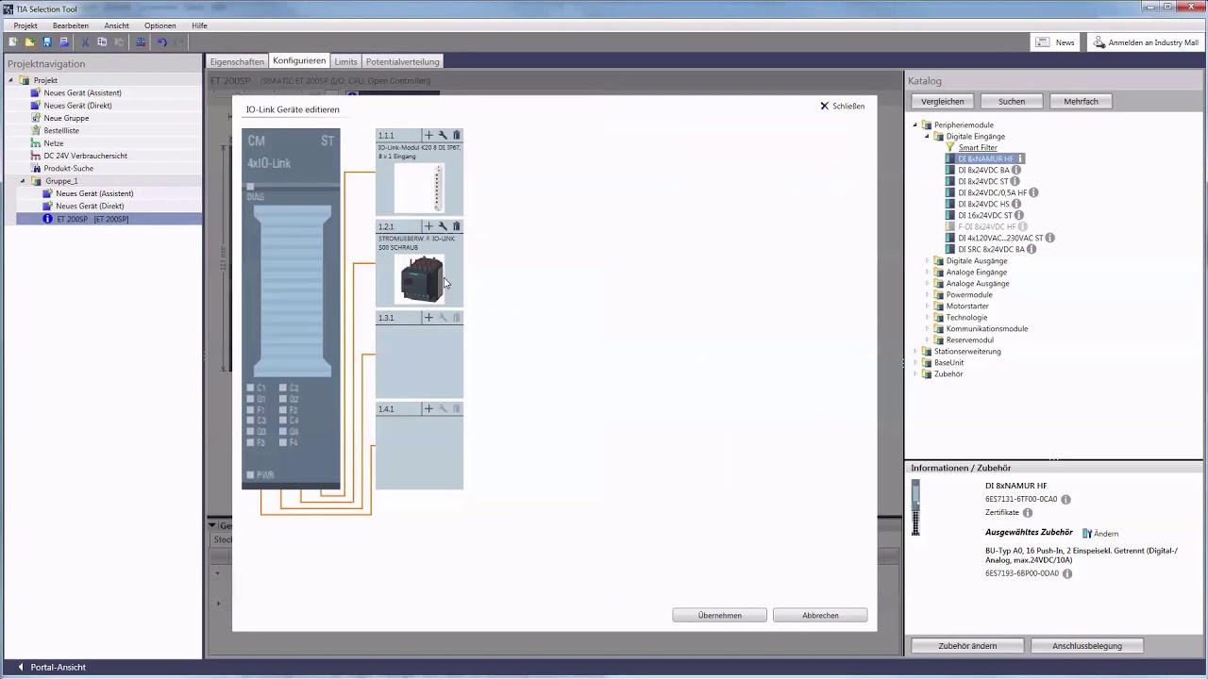Expand the Analoge Eingänge catalog folder
This screenshot has height=679, width=1208.
click(927, 272)
